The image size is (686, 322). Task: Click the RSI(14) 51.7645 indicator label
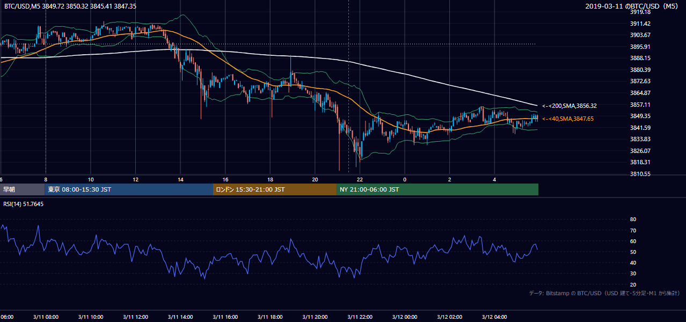tap(23, 204)
